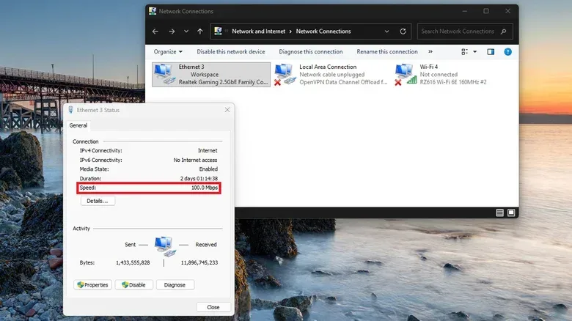572x321 pixels.
Task: Click the IPv4 Connectivity Internet value
Action: tap(208, 151)
